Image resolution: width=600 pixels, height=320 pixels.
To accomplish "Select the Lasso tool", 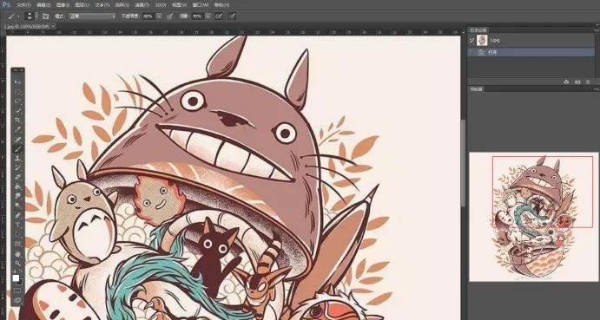I will [x=17, y=101].
